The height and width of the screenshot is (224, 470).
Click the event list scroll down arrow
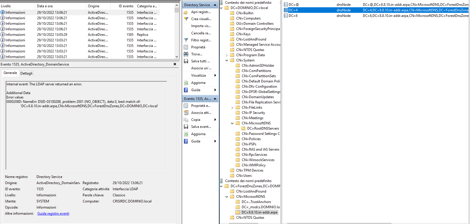[177, 57]
